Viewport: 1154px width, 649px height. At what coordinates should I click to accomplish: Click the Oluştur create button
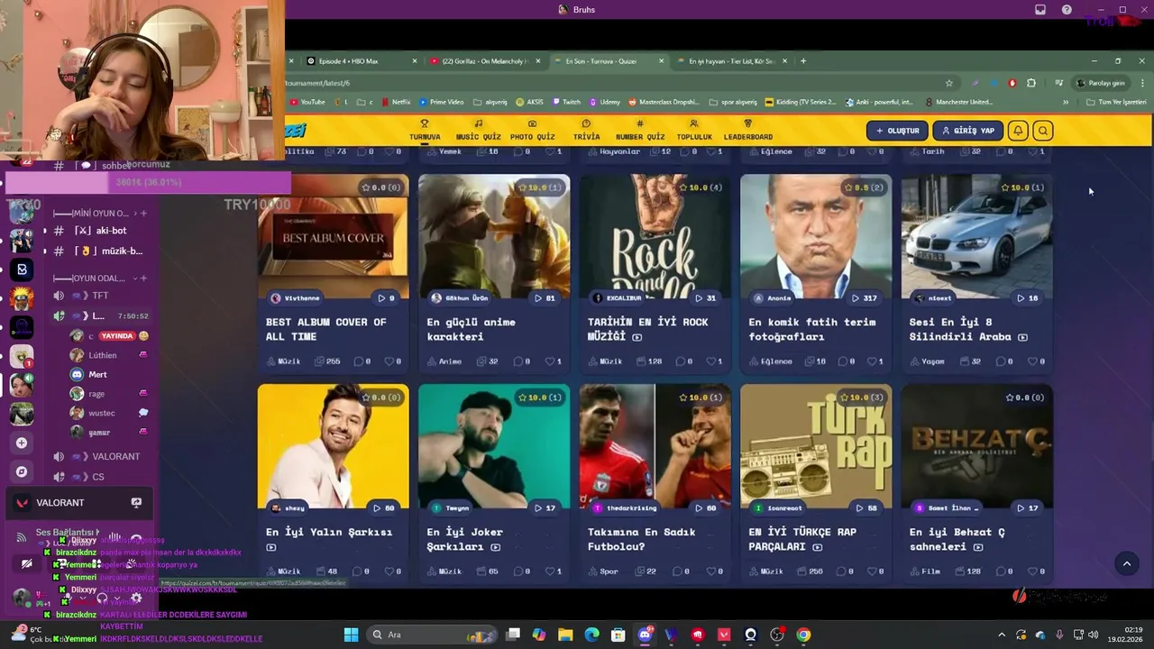click(897, 131)
